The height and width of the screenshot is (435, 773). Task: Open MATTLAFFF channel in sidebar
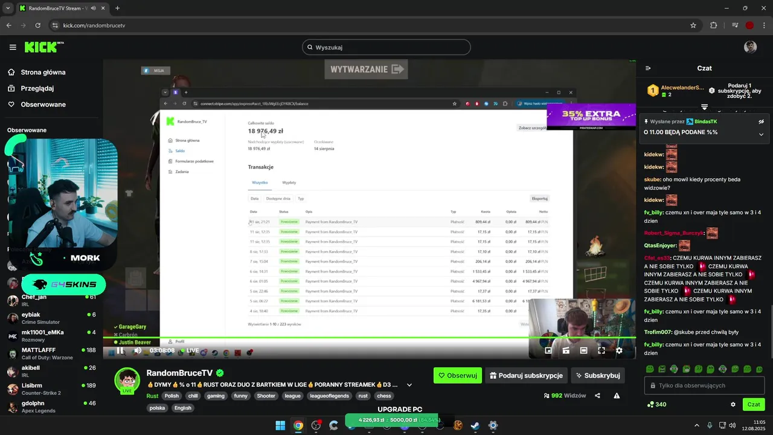tap(51, 353)
